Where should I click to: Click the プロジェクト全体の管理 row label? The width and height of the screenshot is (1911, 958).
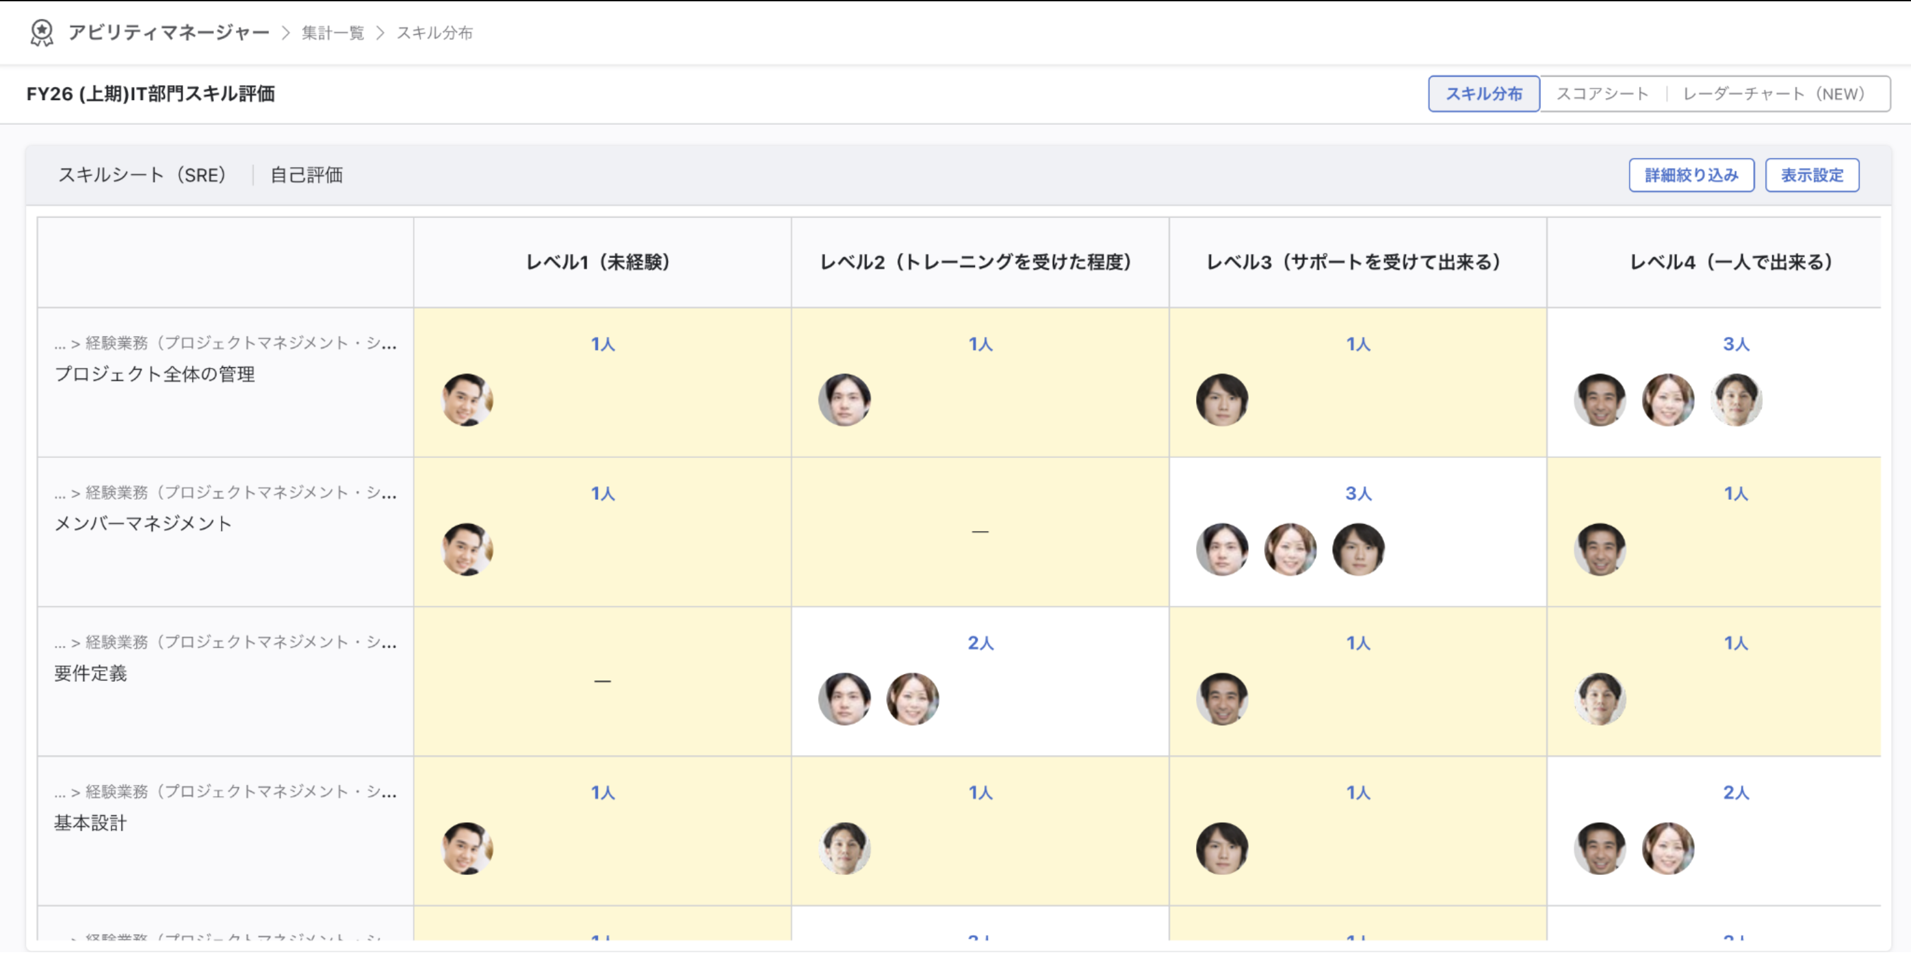pyautogui.click(x=154, y=374)
